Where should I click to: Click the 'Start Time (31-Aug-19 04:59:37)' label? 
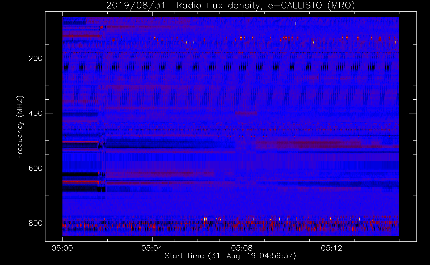230,256
